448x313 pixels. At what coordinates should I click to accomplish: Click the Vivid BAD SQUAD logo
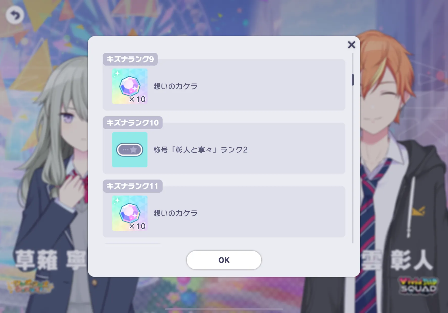click(418, 286)
